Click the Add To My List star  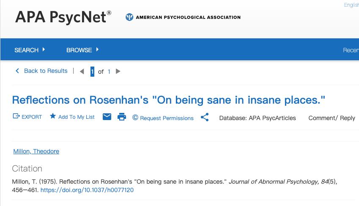click(x=53, y=116)
